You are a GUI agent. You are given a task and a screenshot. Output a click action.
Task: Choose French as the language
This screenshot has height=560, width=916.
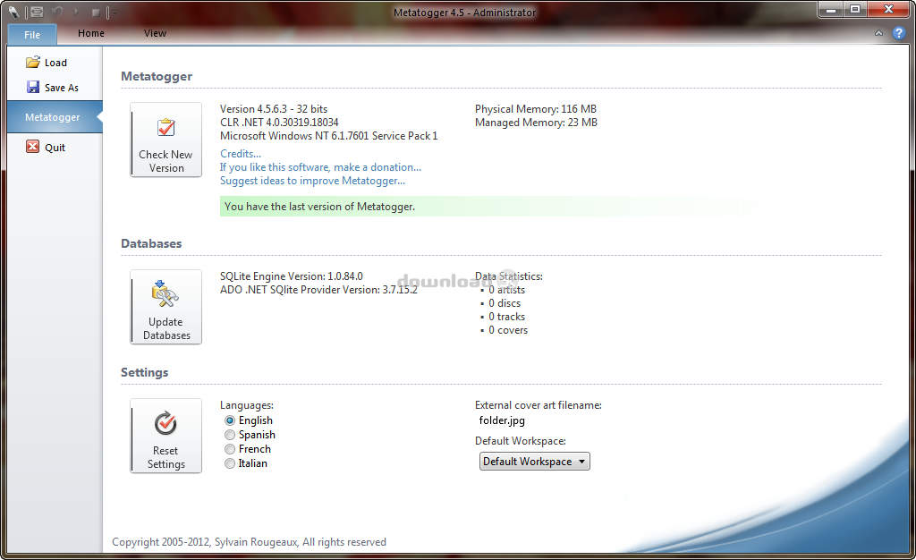pos(230,449)
